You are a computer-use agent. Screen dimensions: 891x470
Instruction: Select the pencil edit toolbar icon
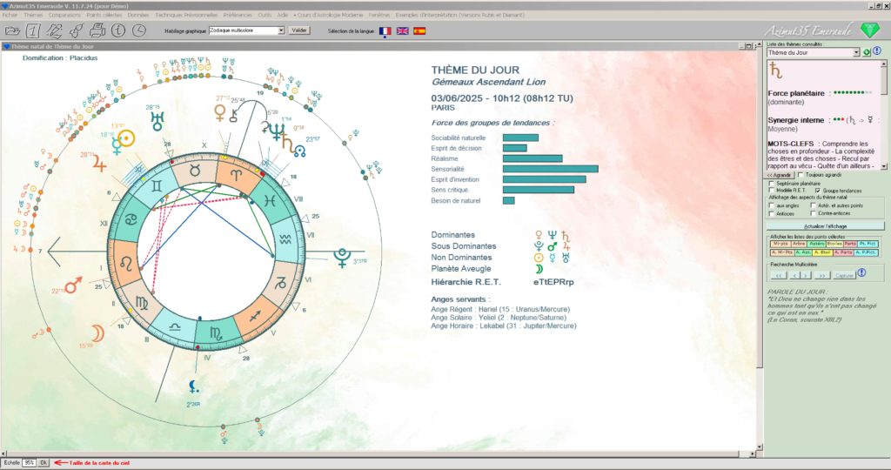(x=54, y=30)
